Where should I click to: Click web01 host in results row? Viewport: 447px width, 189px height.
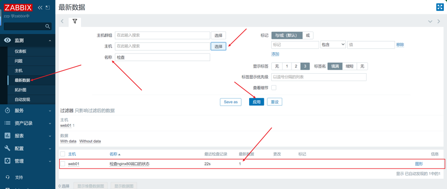[73, 164]
